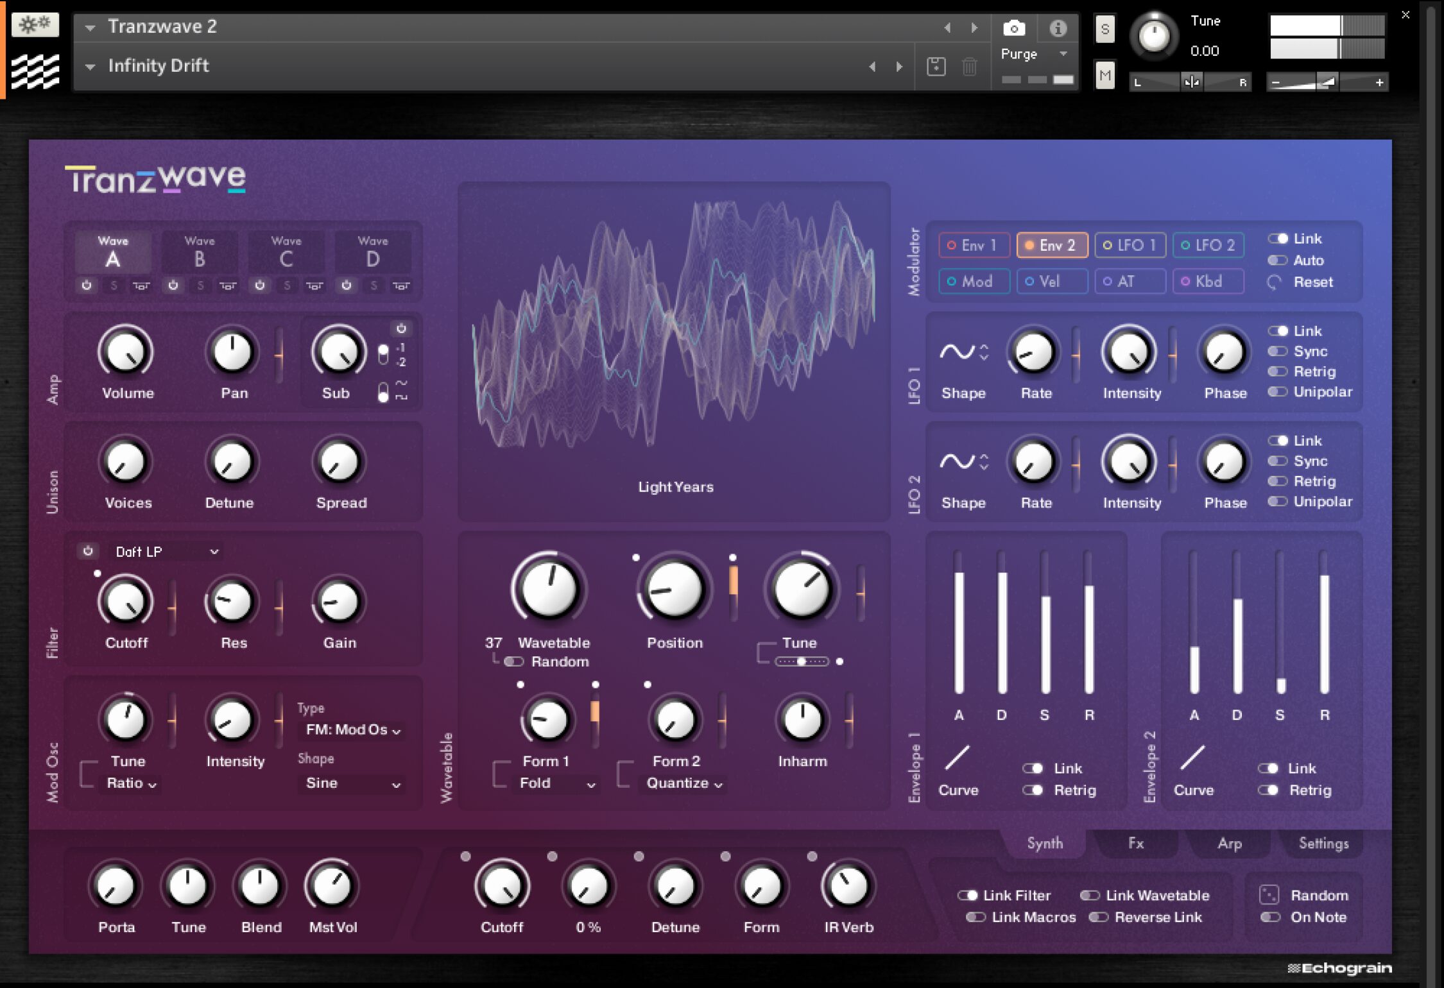Screen dimensions: 1444x988
Task: Toggle Modulator Link switch
Action: pos(1278,239)
